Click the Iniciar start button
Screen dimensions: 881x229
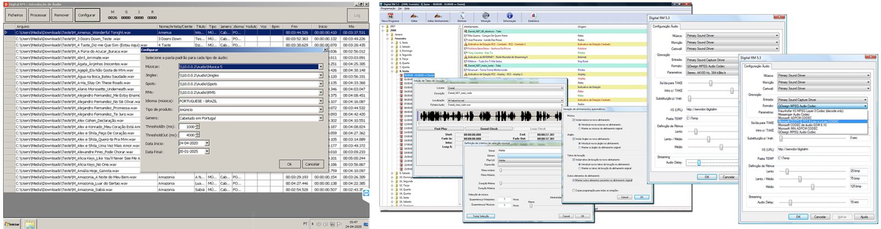coord(12,224)
